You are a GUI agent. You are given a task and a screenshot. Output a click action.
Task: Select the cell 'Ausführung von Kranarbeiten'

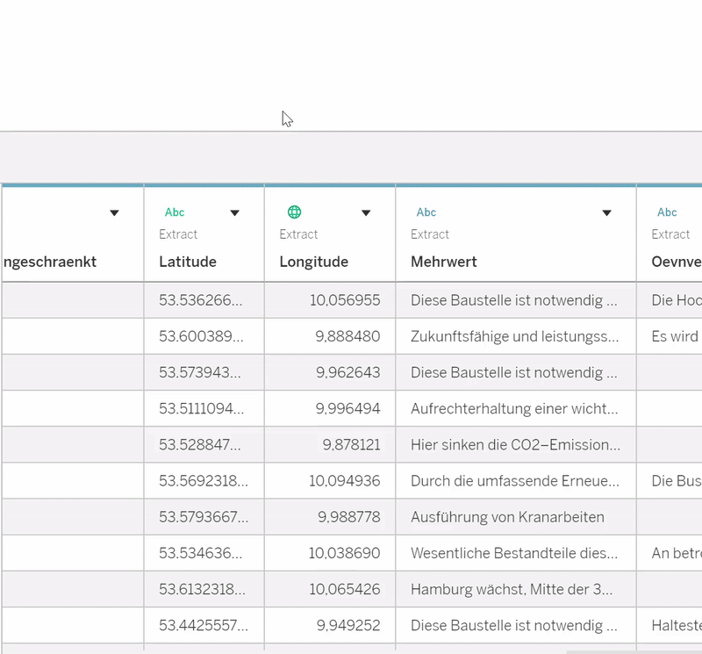click(507, 517)
